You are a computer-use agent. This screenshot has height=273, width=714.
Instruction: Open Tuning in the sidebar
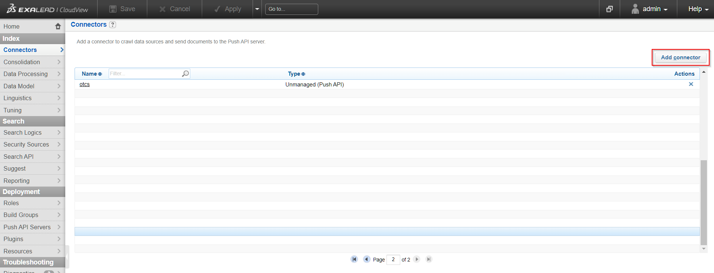pos(33,110)
